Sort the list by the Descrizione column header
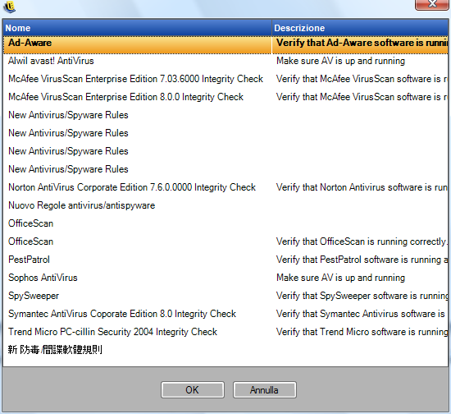 (x=360, y=28)
